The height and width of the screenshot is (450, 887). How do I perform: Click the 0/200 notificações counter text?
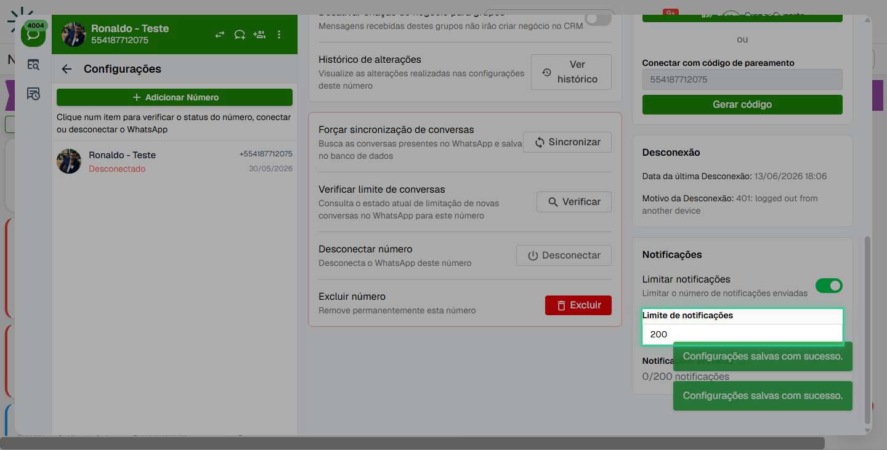click(686, 376)
